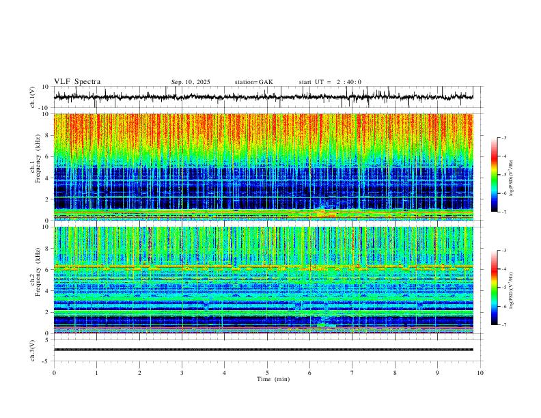Click inside the ch.1 spectrogram panel

[263, 167]
